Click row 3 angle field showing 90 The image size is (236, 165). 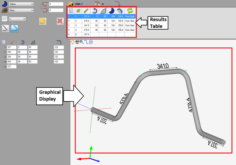tap(33, 57)
